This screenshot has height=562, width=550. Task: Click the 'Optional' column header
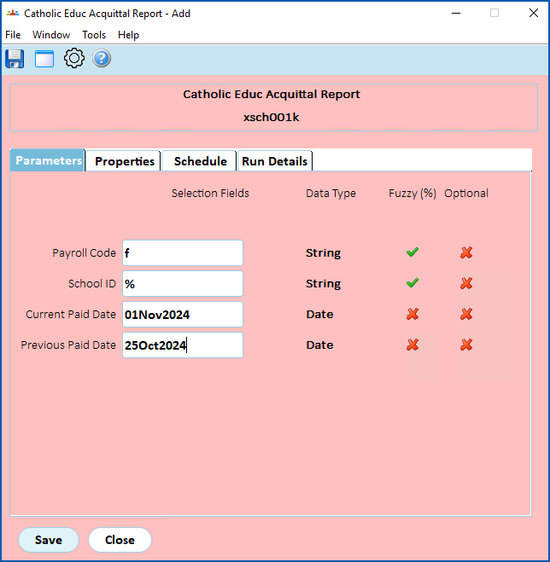tap(466, 194)
